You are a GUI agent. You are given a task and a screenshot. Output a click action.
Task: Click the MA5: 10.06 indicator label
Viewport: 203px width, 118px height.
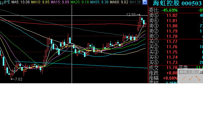[x=21, y=2]
